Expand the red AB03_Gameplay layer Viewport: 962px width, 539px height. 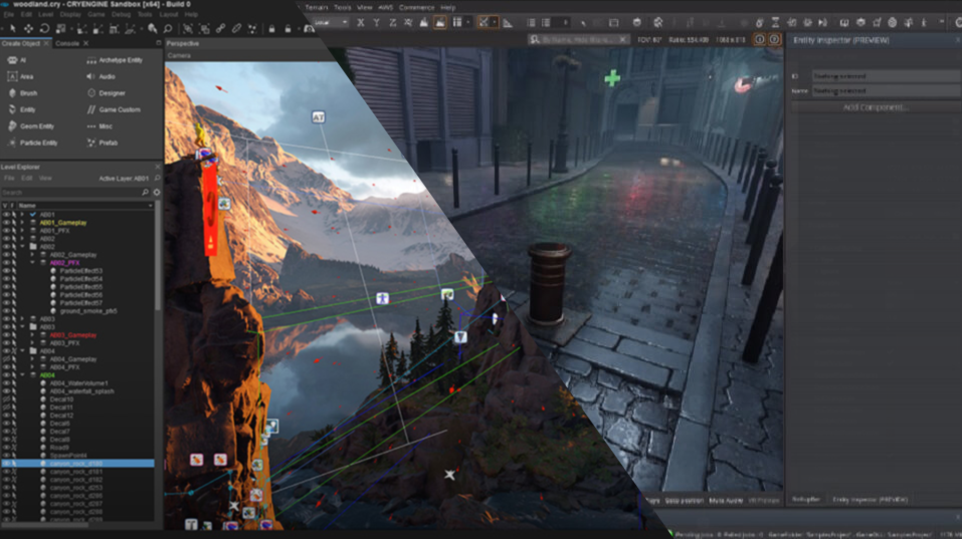(x=32, y=335)
